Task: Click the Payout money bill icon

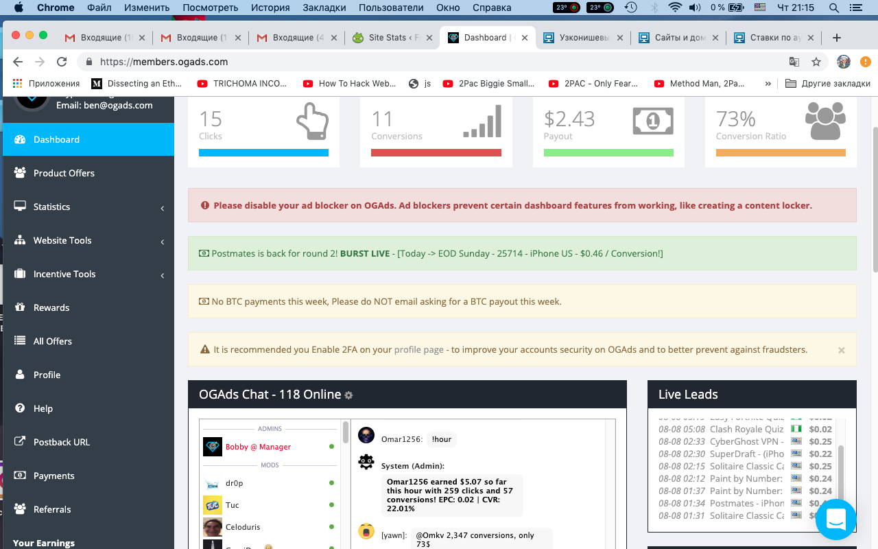Action: [x=653, y=121]
